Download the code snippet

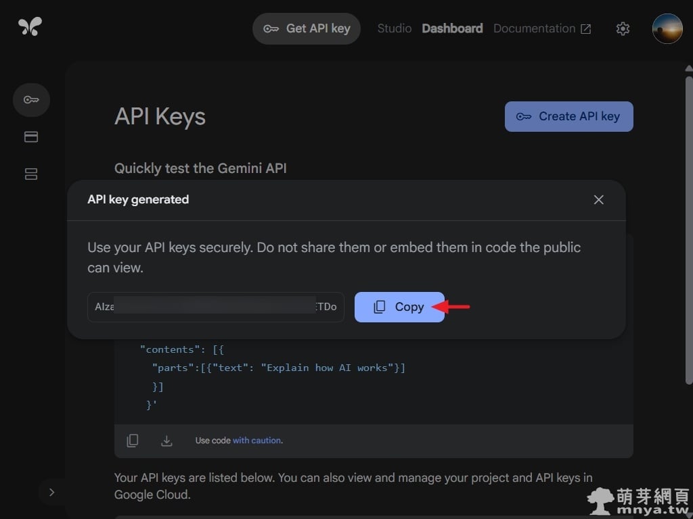pos(166,441)
